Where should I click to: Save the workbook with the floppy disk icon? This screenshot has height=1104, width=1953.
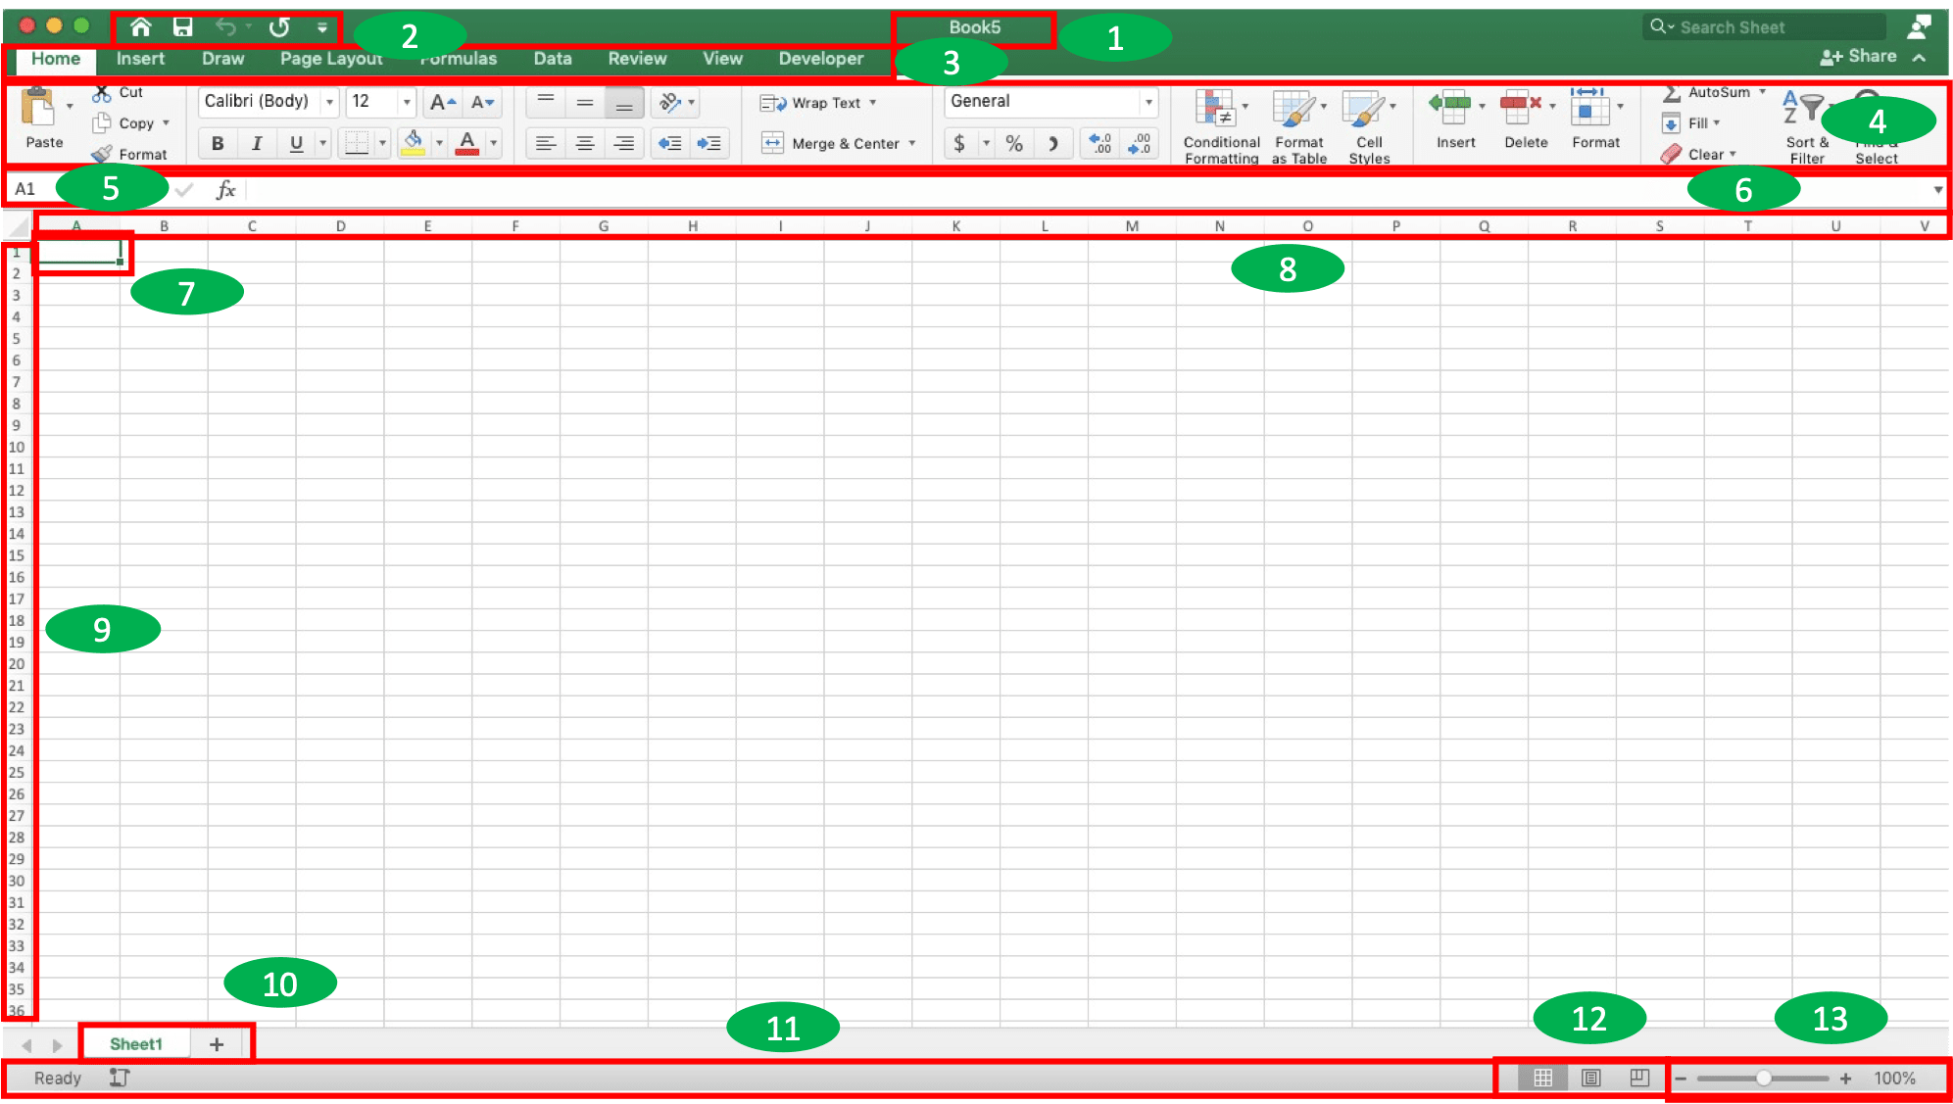coord(183,27)
